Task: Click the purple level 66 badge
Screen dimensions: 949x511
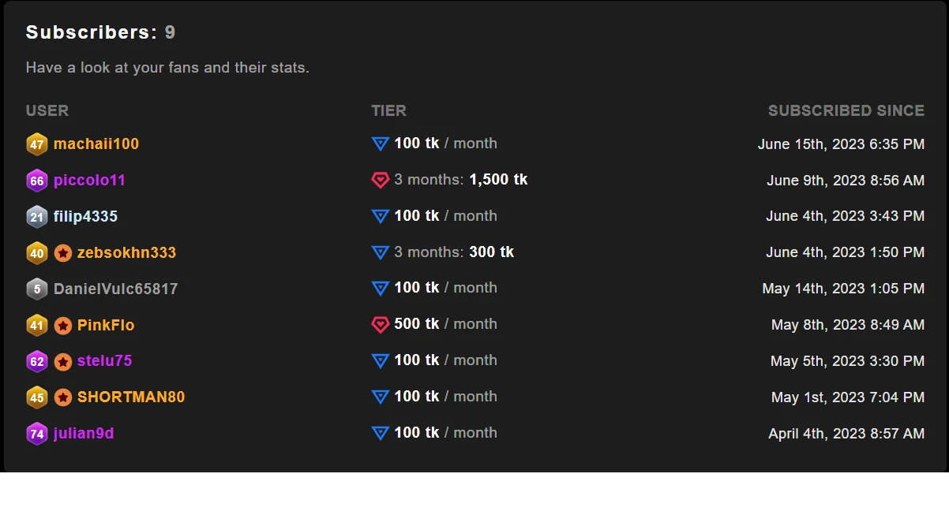Action: coord(37,181)
